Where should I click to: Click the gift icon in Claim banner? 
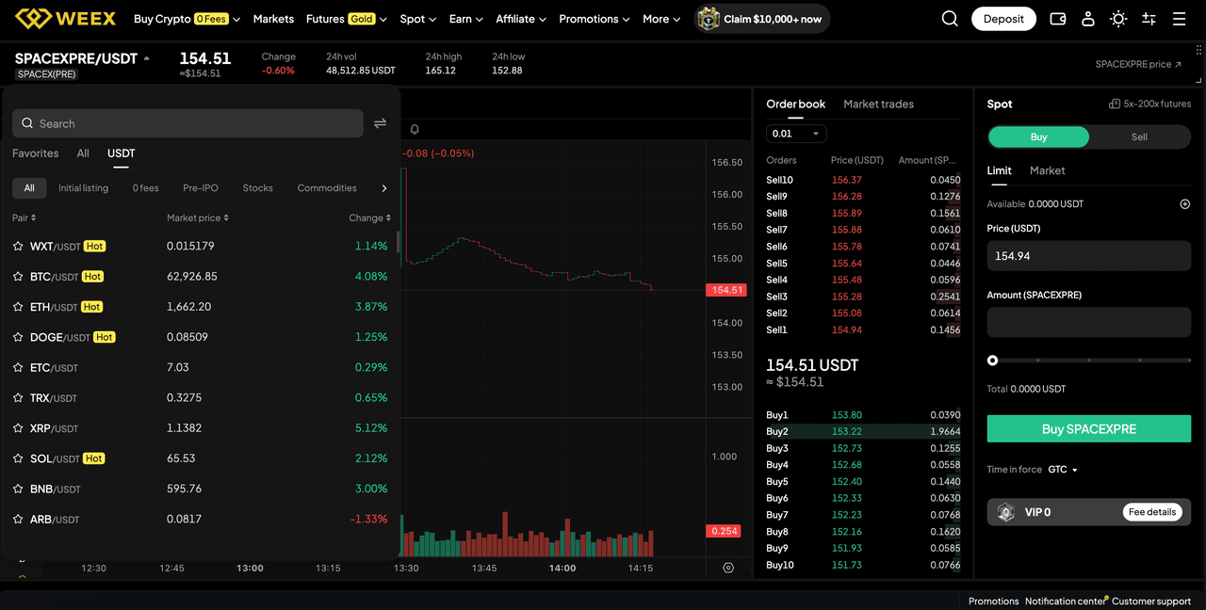[x=709, y=19]
